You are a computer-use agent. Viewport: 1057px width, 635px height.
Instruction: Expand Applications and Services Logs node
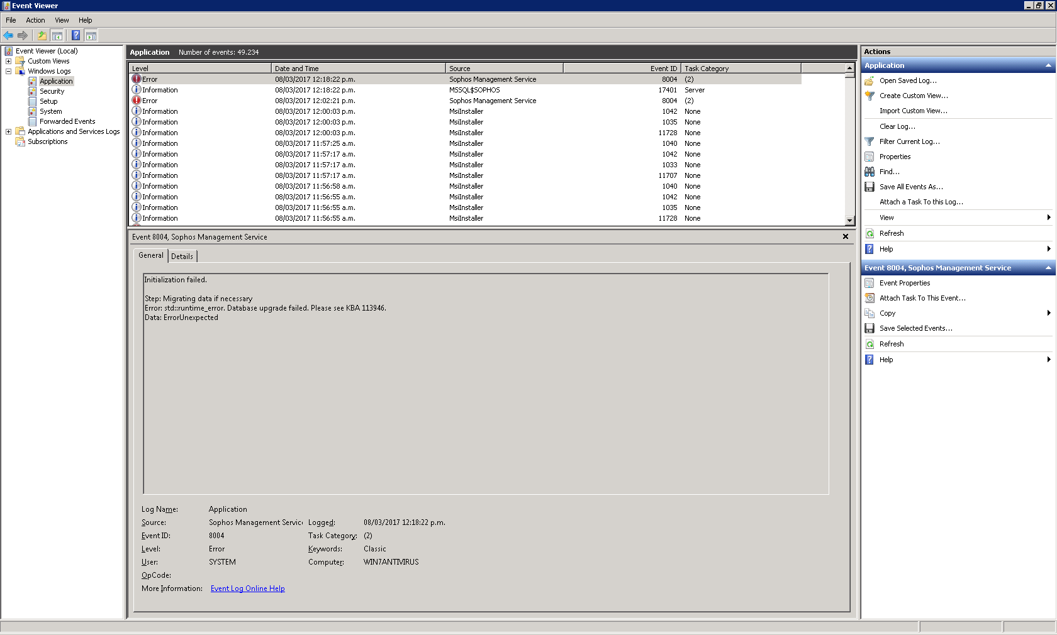point(9,131)
